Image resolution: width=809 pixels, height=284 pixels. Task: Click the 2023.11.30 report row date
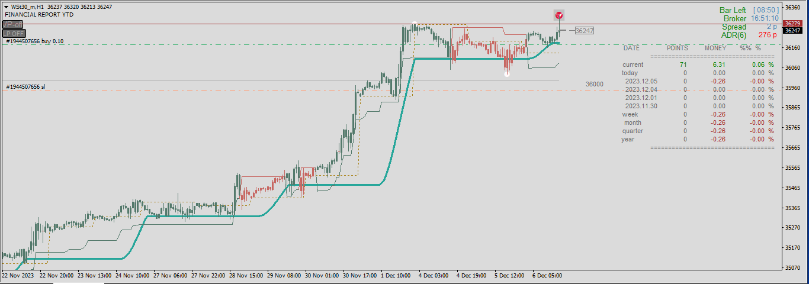coord(641,106)
